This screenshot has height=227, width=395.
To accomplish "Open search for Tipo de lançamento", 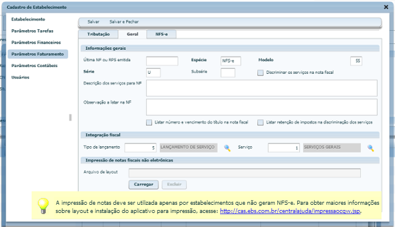I will click(x=227, y=148).
